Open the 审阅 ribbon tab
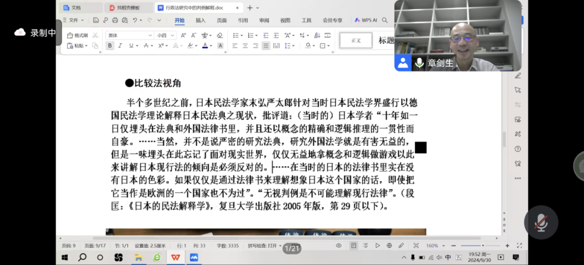 coord(264,21)
